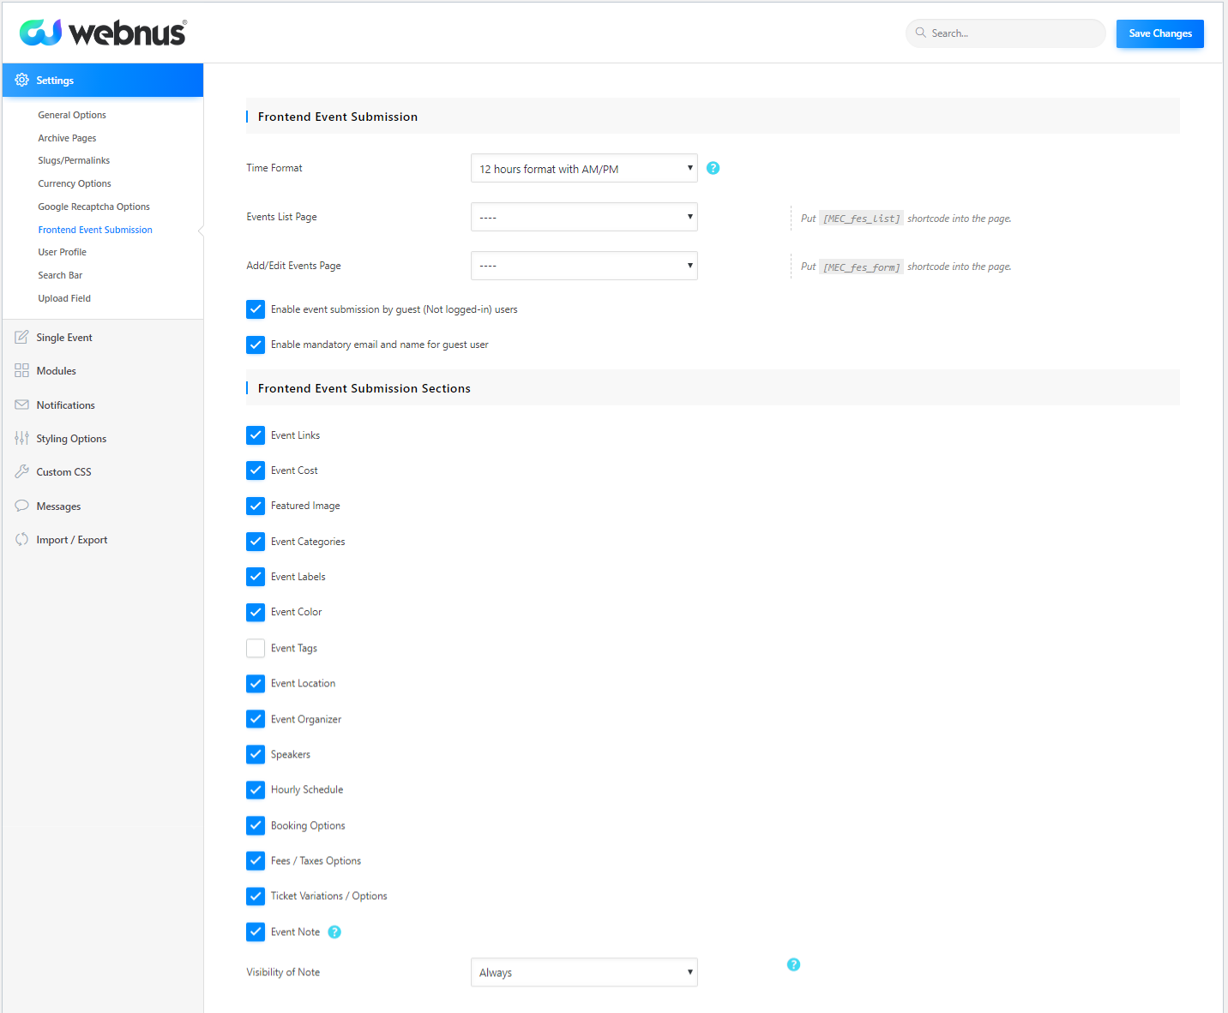Screen dimensions: 1228x1013
Task: Click the Event Note help icon
Action: click(334, 932)
